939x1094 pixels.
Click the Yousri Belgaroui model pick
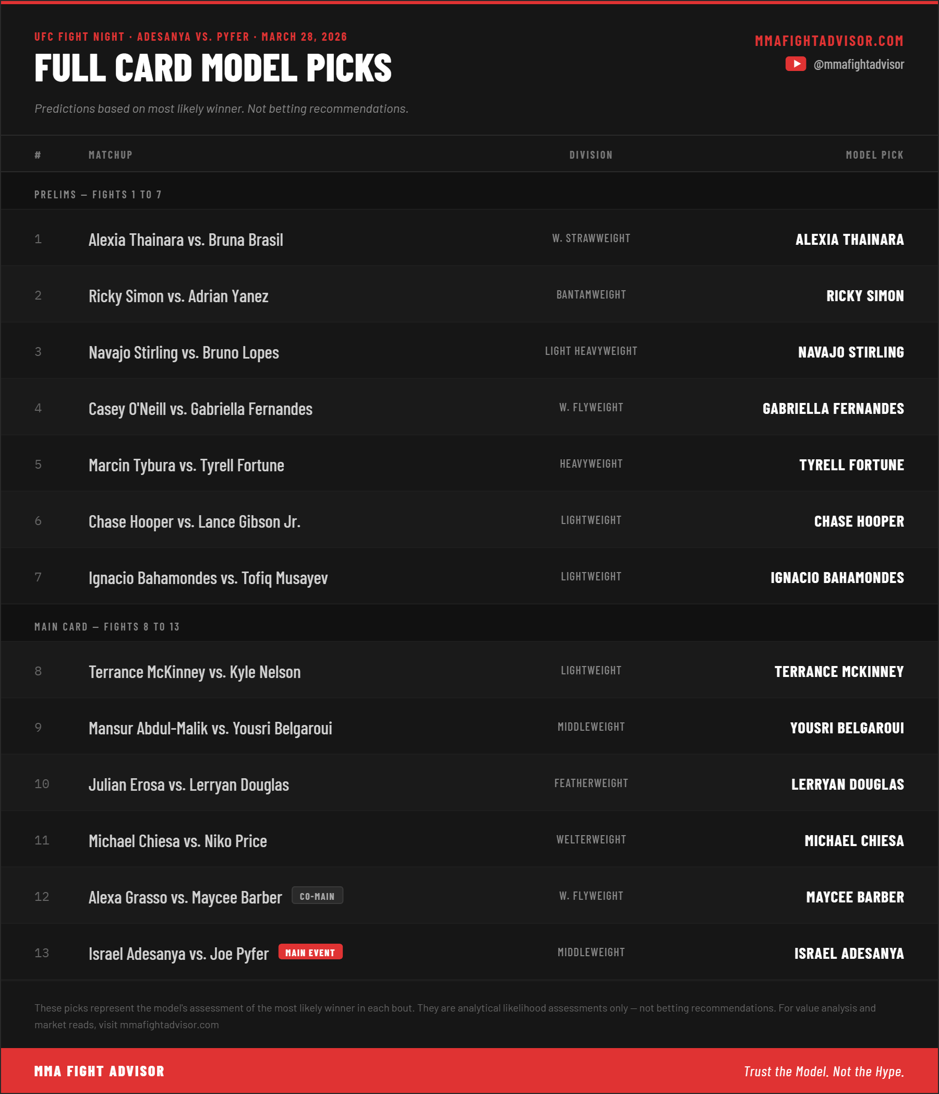tap(847, 728)
